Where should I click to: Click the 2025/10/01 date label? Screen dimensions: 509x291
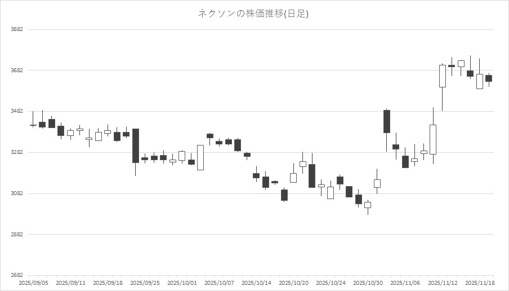(x=181, y=283)
